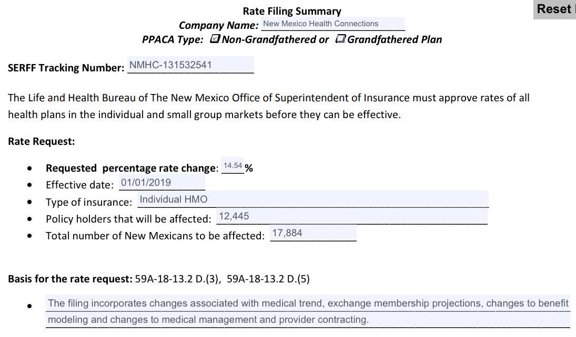
Task: Click the 'Rate Request:' heading
Action: (42, 141)
